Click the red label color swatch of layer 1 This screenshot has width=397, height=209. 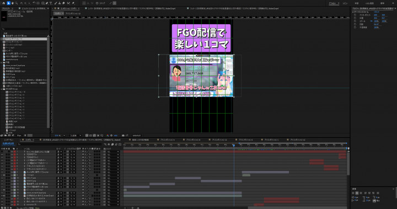tap(15, 152)
